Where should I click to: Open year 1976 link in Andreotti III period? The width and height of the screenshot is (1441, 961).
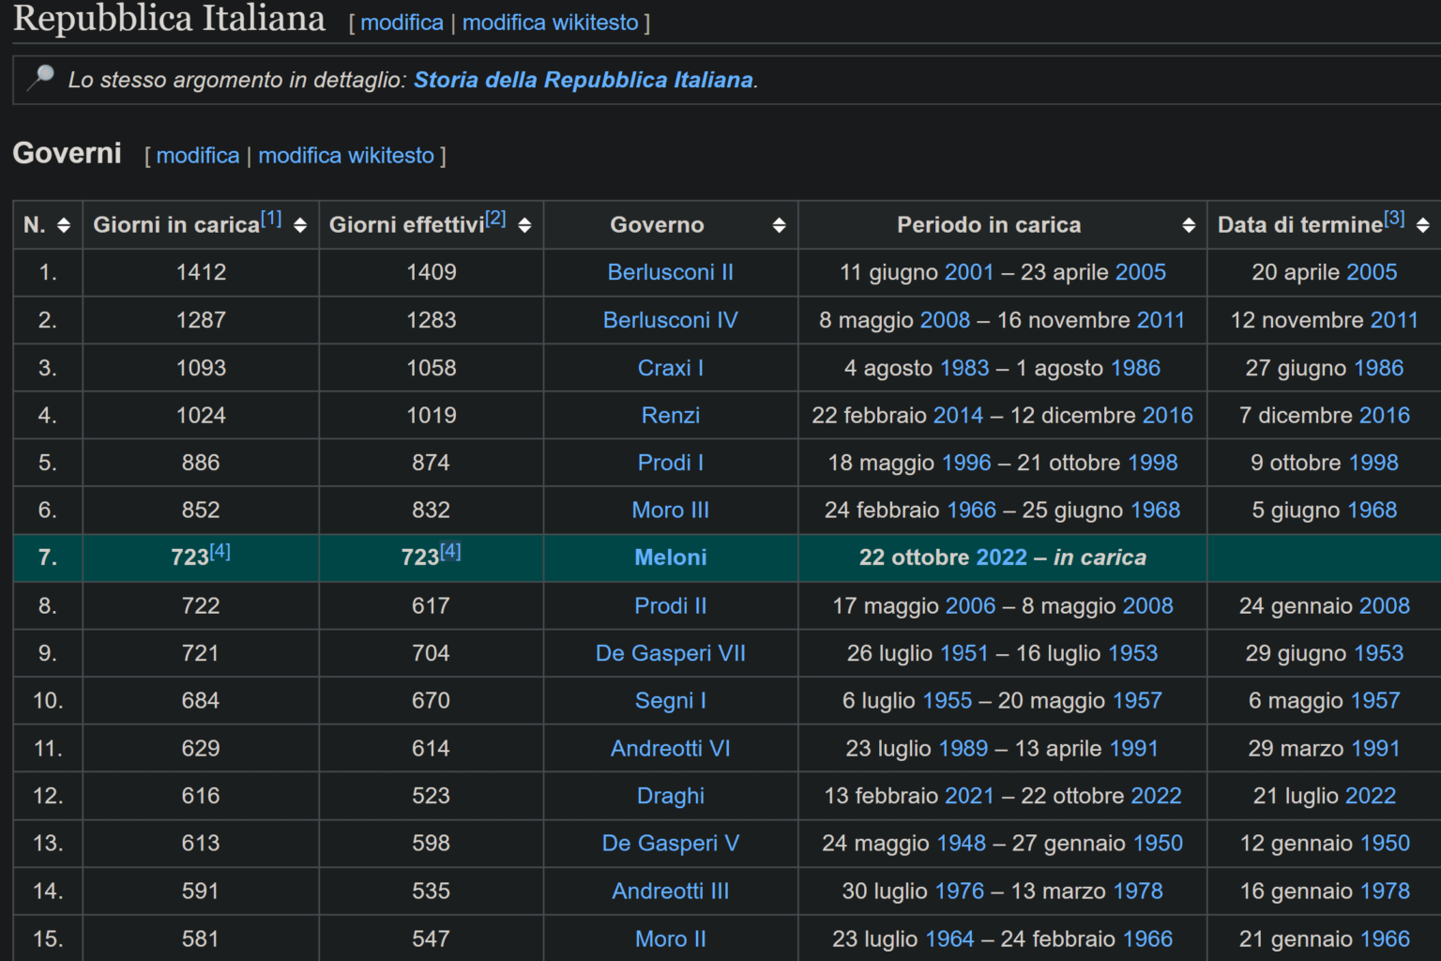pos(960,891)
